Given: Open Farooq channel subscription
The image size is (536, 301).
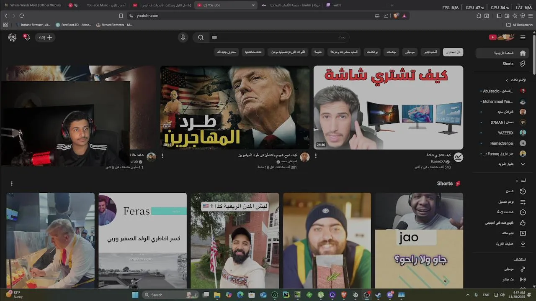Looking at the screenshot, I should 502,154.
